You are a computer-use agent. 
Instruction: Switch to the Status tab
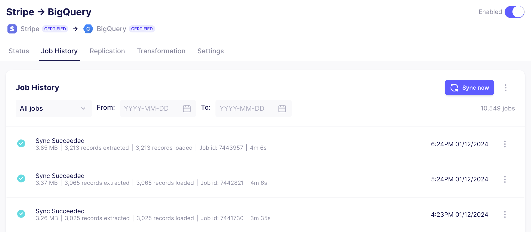[19, 51]
